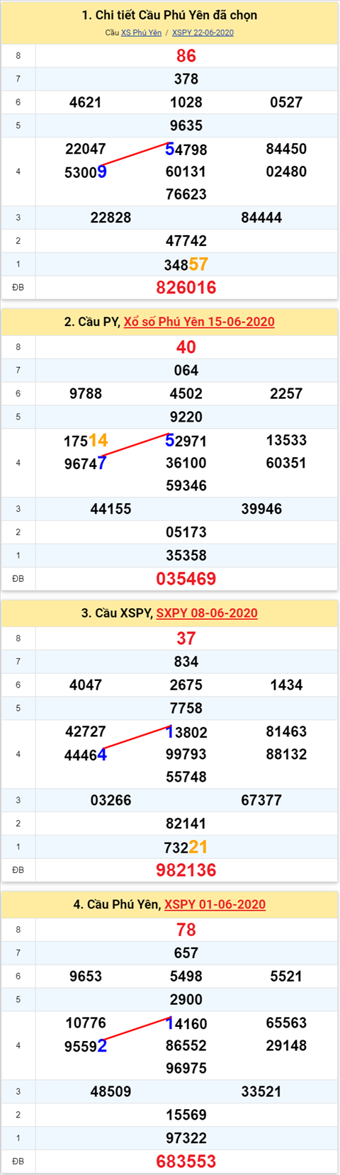340x1175 pixels.
Task: Select the number 9635
Action: click(186, 126)
